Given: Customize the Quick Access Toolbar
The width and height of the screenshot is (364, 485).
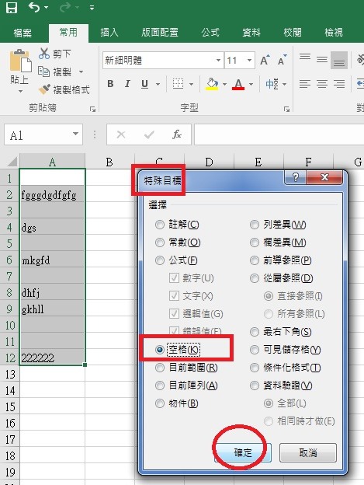Looking at the screenshot, I should click(92, 8).
